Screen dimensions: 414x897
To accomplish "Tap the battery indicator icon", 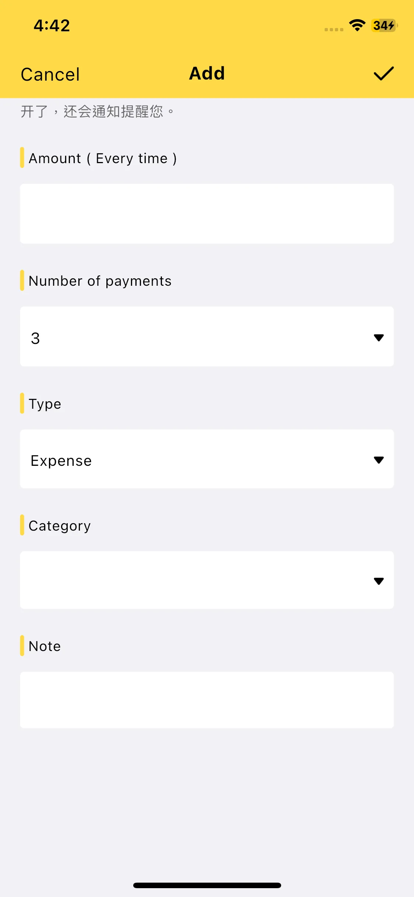I will pos(384,25).
